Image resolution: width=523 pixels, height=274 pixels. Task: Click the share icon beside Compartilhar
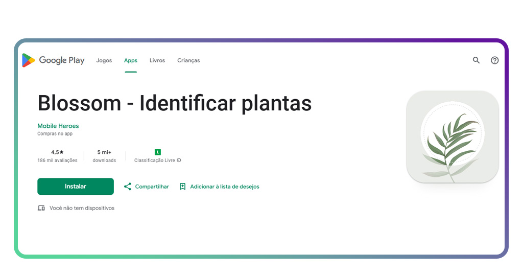pos(127,187)
